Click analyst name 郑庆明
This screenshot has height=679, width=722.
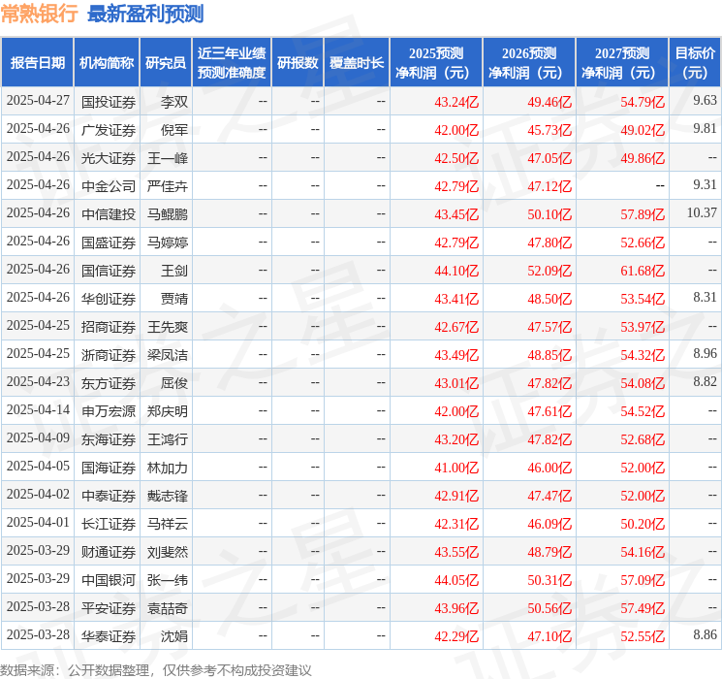(167, 411)
